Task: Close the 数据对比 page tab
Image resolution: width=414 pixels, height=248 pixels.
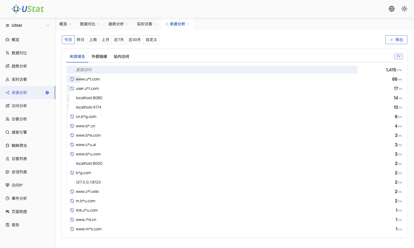Action: coord(98,24)
